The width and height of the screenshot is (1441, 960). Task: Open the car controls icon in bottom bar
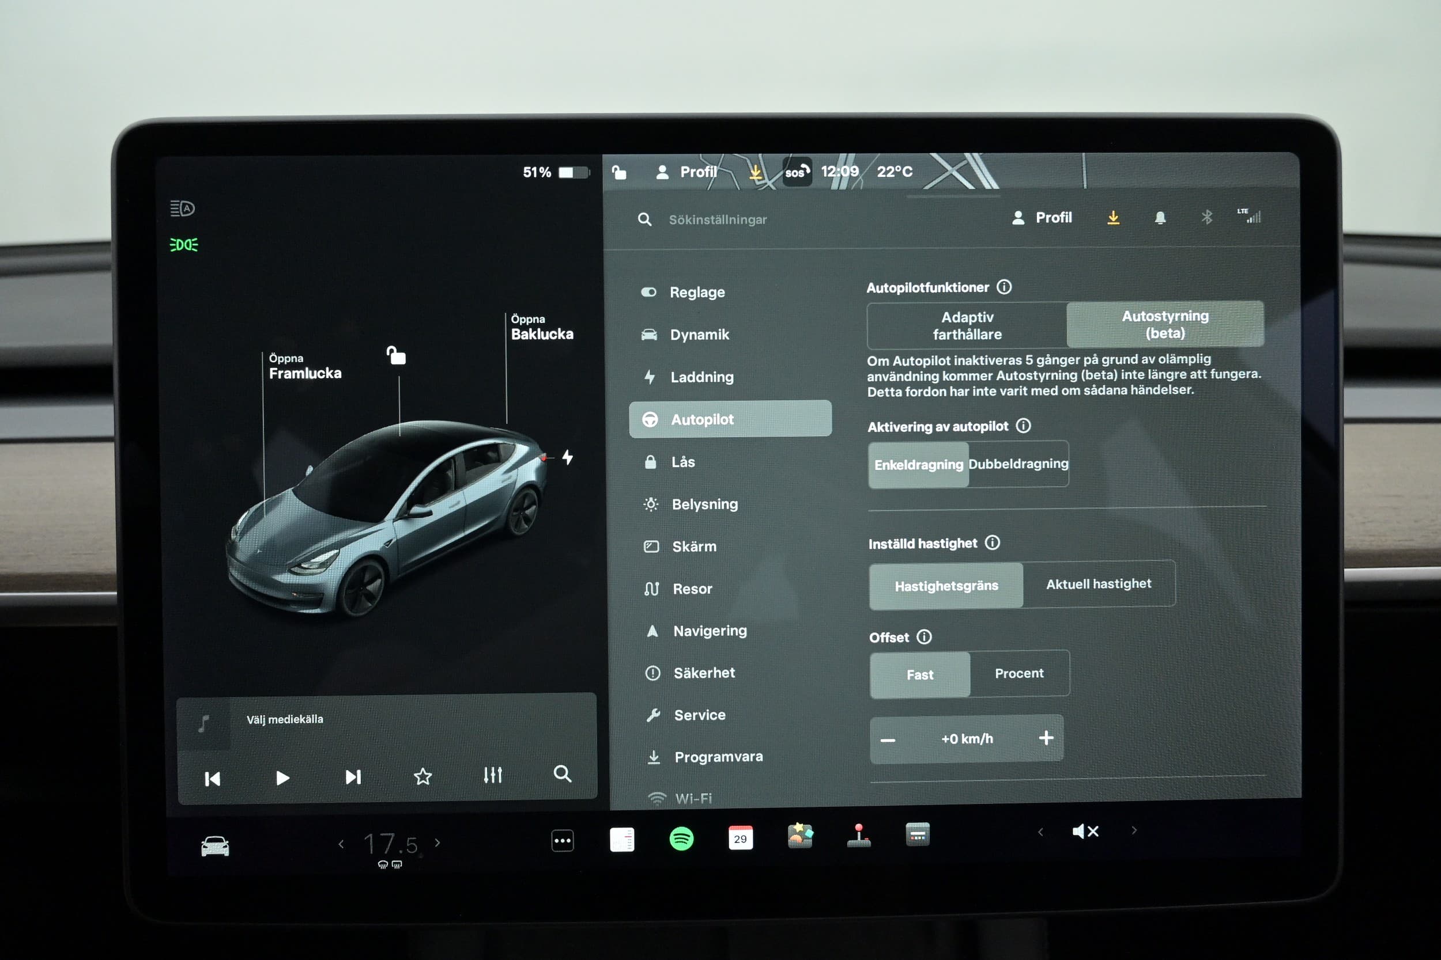pyautogui.click(x=215, y=846)
